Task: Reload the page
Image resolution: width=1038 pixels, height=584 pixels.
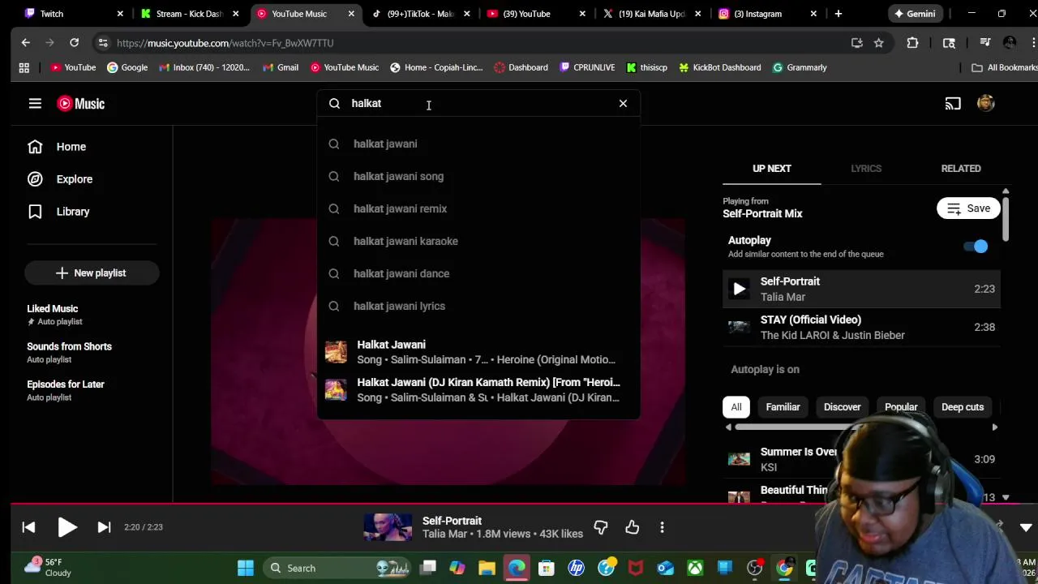Action: coord(75,43)
